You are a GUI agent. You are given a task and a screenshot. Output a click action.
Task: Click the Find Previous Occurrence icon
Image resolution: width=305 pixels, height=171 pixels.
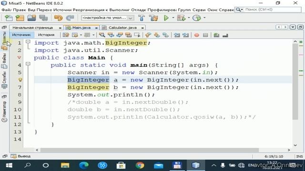click(111, 35)
